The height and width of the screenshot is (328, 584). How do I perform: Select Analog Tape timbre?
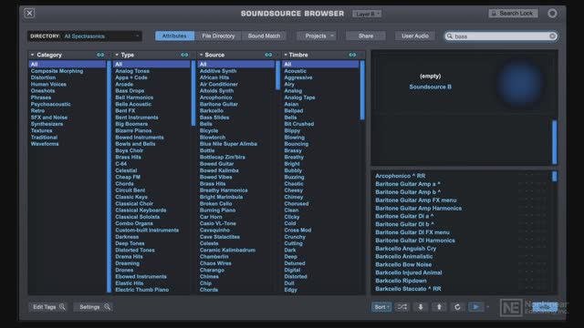pyautogui.click(x=299, y=97)
